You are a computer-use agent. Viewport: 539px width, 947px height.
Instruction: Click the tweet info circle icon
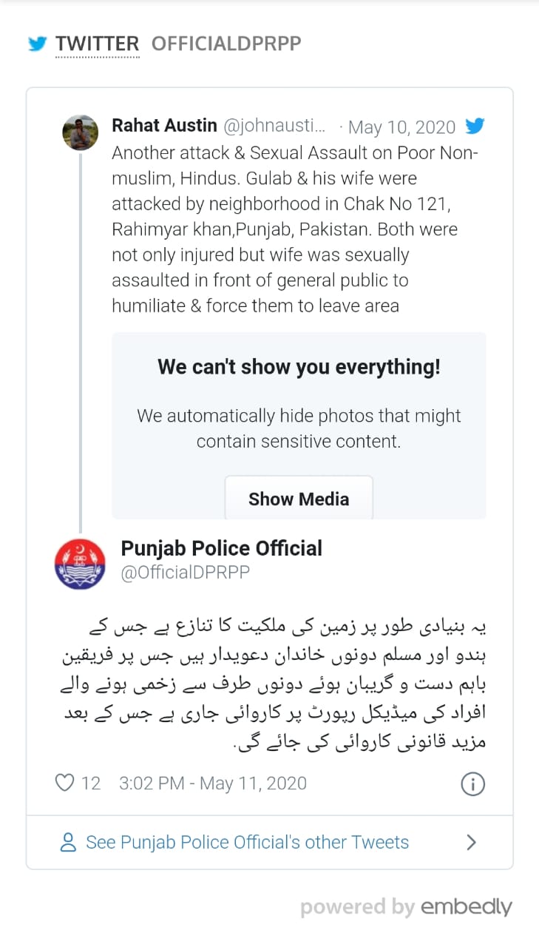coord(472,783)
